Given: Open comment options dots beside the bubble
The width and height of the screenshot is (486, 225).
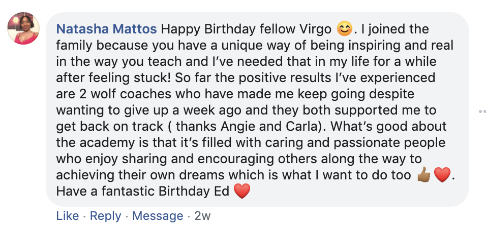Looking at the screenshot, I should (479, 110).
